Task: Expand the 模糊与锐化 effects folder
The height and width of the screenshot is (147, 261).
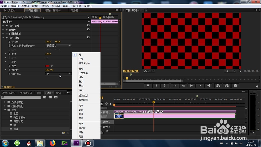Action: tap(5, 106)
